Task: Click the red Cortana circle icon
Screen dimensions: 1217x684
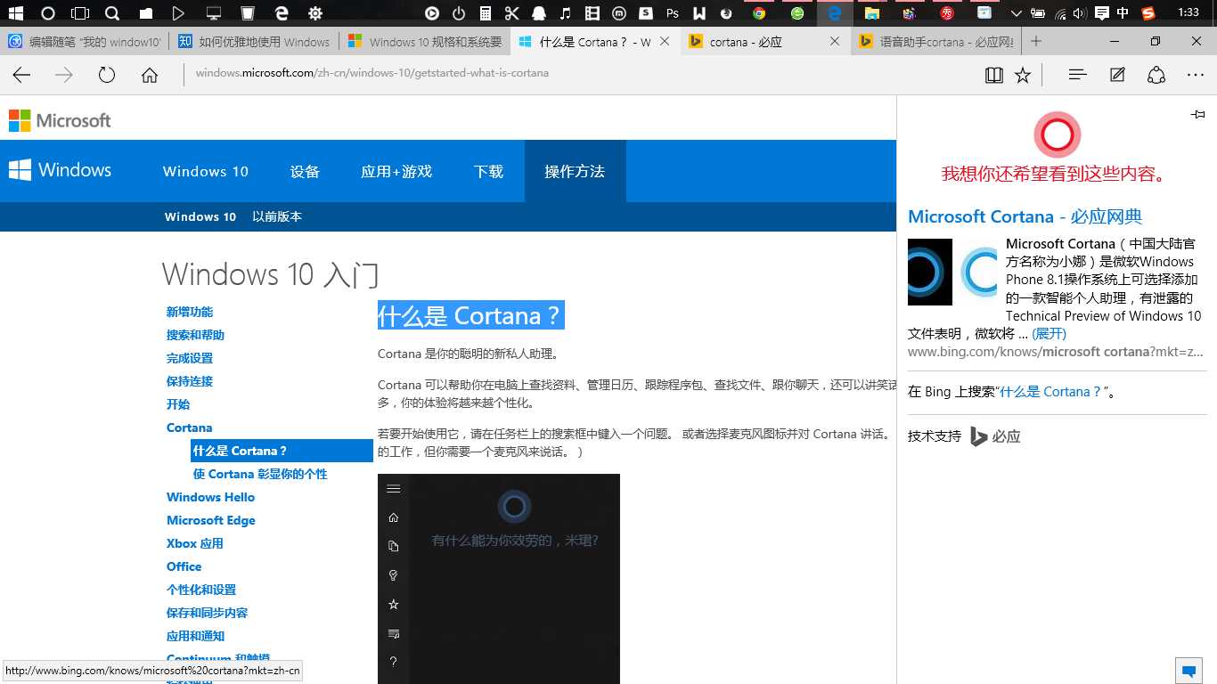Action: click(1057, 135)
